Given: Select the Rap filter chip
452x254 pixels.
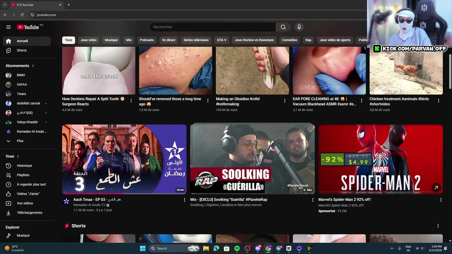Looking at the screenshot, I should [308, 40].
